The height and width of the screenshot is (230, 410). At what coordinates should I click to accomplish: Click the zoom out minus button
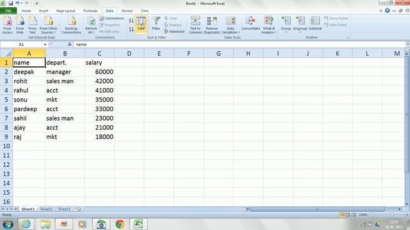[x=372, y=215]
